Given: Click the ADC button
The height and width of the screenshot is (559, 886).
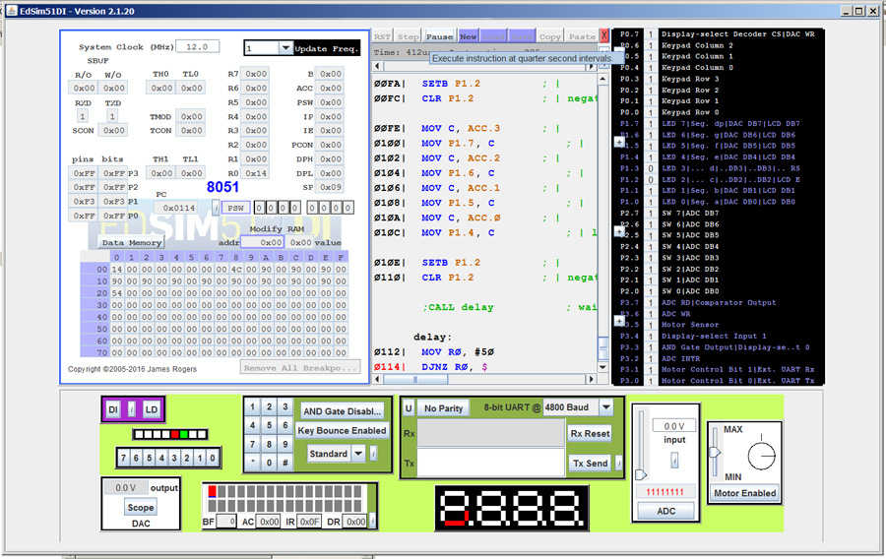Looking at the screenshot, I should pyautogui.click(x=665, y=511).
